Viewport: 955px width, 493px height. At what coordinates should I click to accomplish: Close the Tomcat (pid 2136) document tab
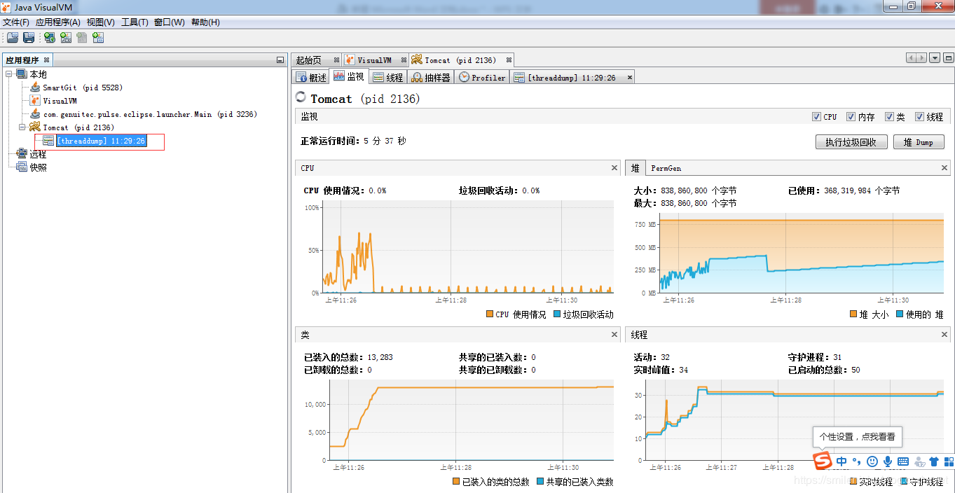coord(509,60)
